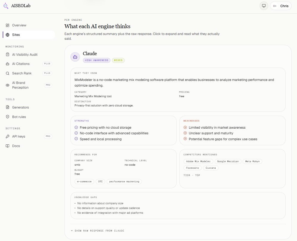Click the technical level value no-code

click(x=130, y=165)
